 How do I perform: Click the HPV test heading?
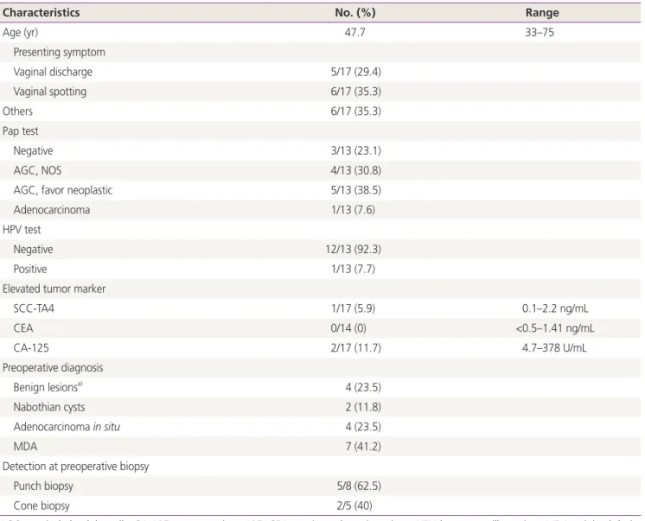[x=22, y=230]
